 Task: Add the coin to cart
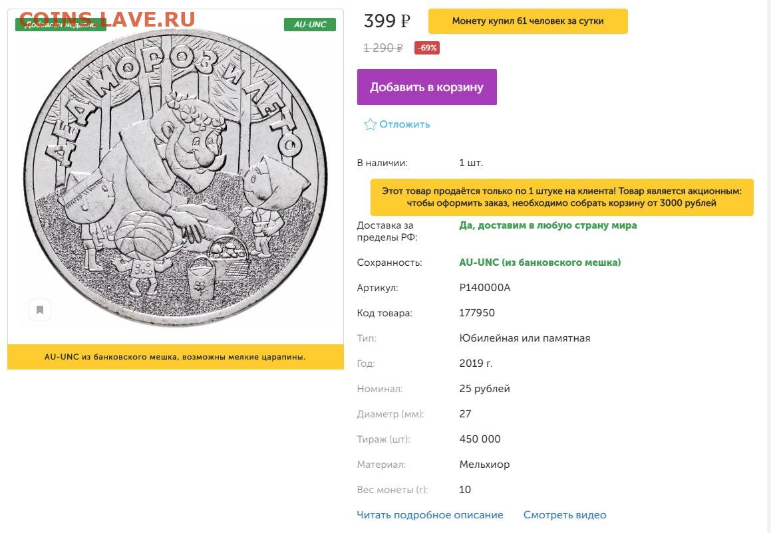point(426,87)
